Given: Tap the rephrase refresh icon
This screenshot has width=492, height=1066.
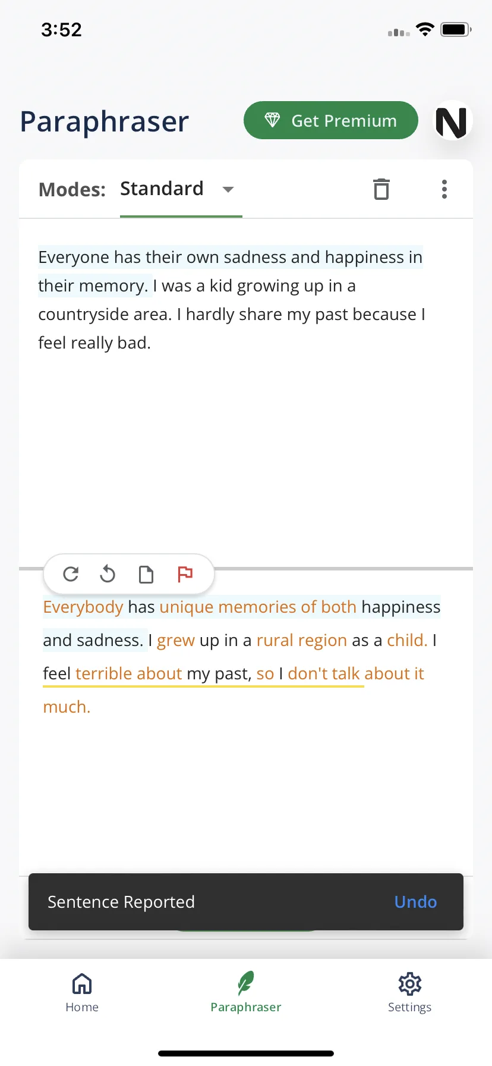Looking at the screenshot, I should click(x=71, y=574).
